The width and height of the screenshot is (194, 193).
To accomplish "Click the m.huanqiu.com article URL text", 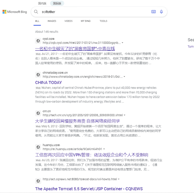I will (72, 149).
